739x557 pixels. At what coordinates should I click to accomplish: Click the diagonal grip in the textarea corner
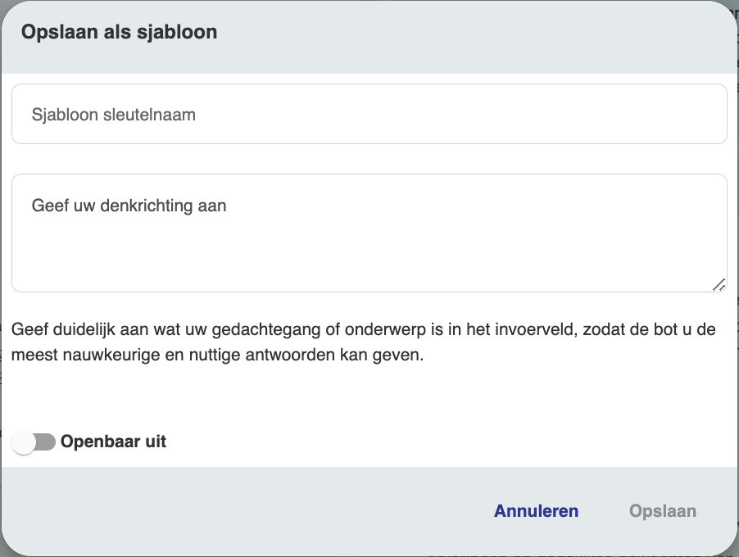point(719,283)
